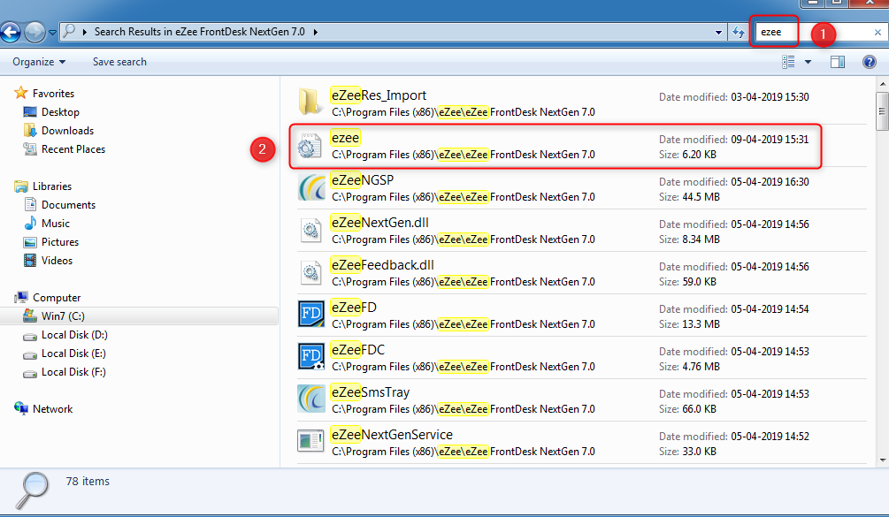The height and width of the screenshot is (517, 889).
Task: Select the eZeeNextGen.dll file name
Action: click(379, 223)
